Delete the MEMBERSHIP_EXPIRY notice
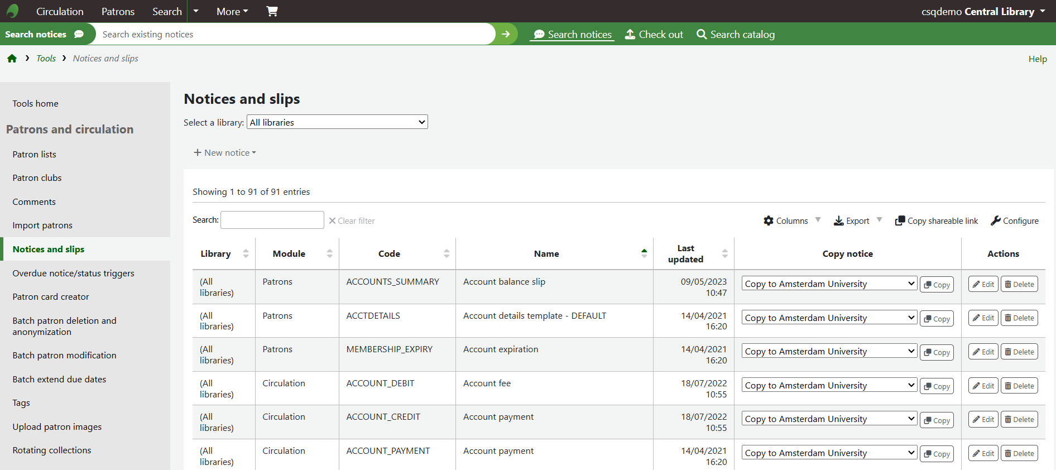 pyautogui.click(x=1019, y=352)
